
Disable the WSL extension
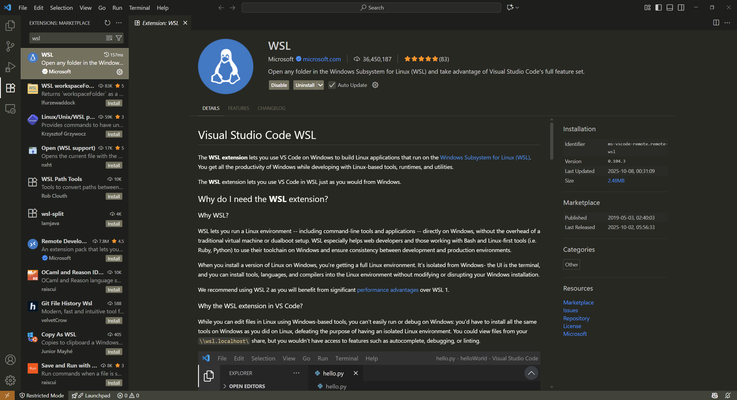278,85
